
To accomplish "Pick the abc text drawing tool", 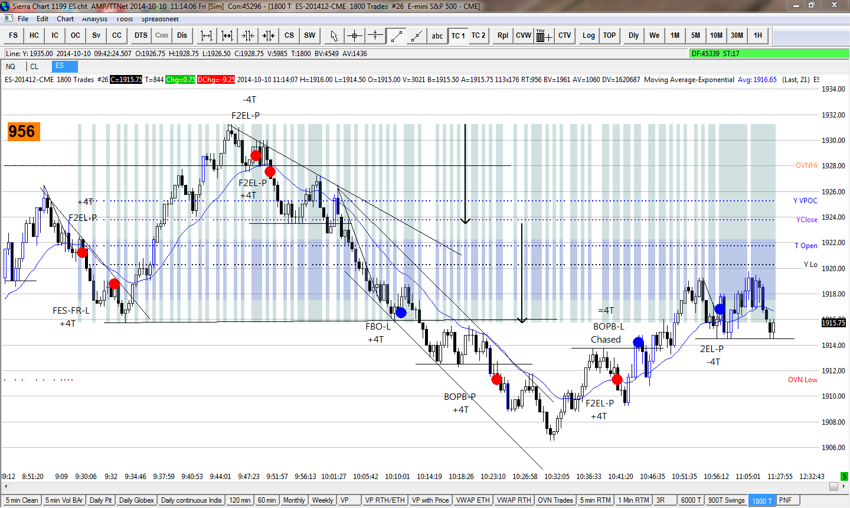I will tap(437, 35).
